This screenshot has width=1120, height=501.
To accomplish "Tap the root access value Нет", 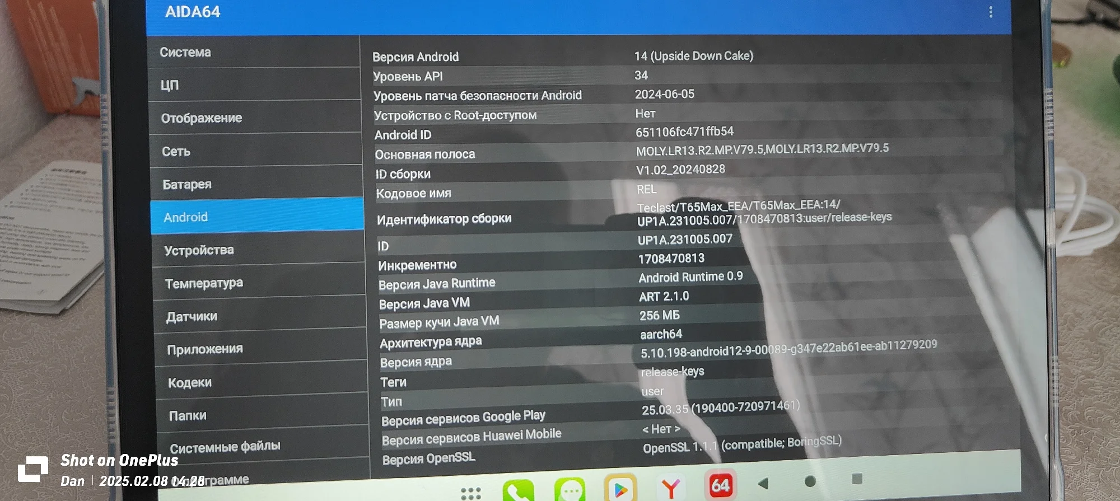I will tap(645, 114).
